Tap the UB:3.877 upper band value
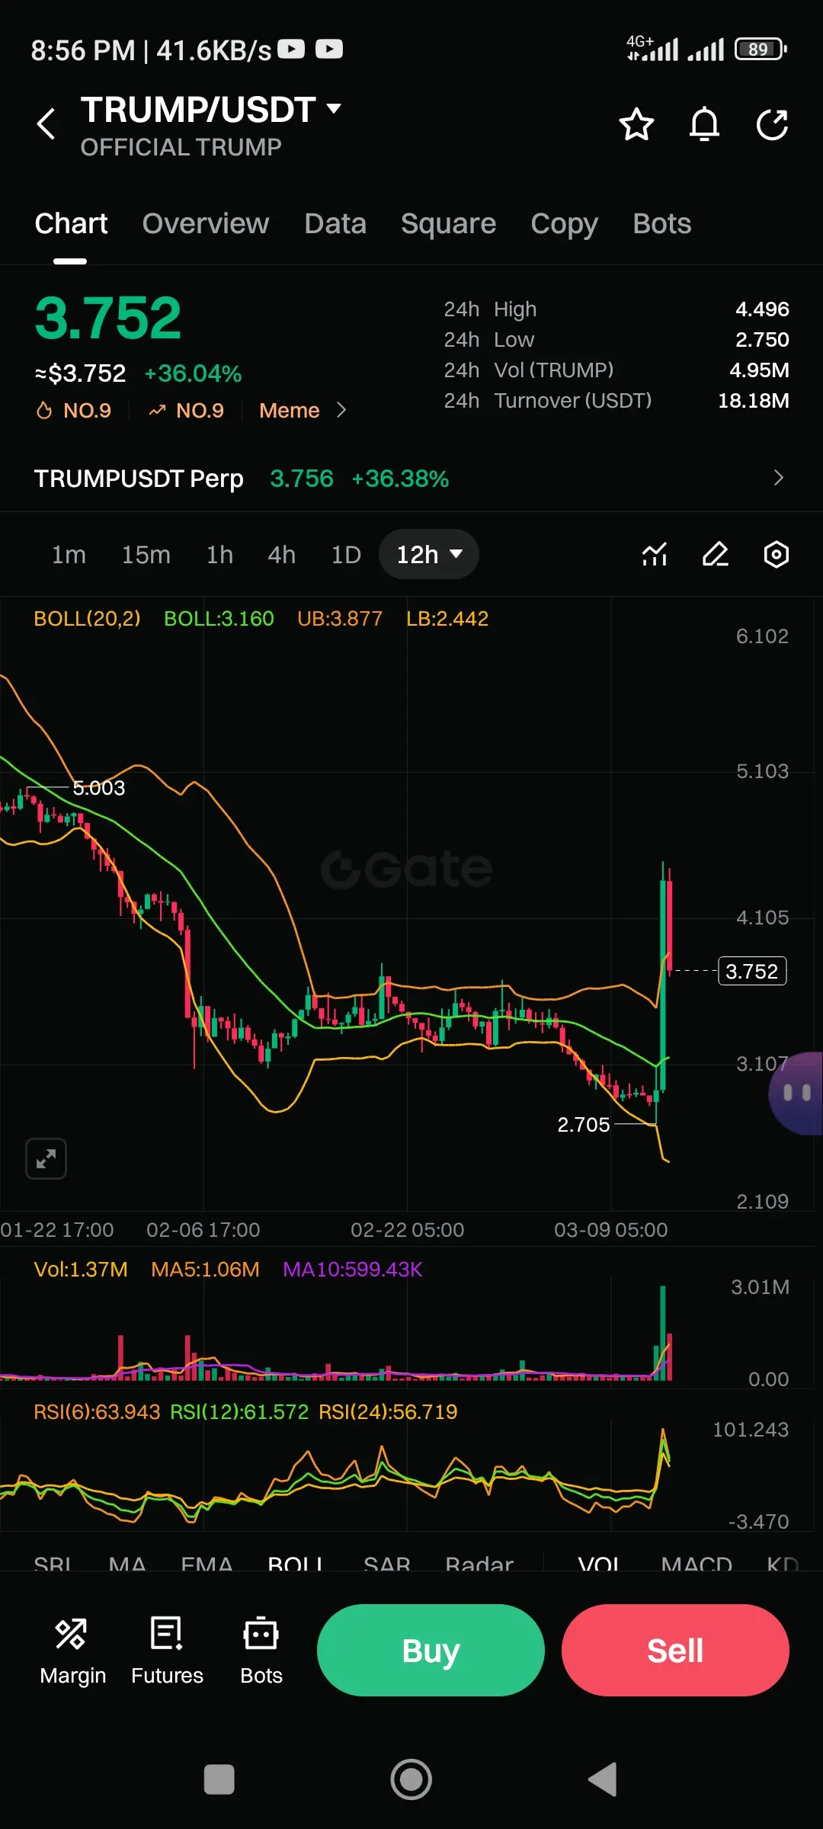Screen dimensions: 823x1829 340,618
